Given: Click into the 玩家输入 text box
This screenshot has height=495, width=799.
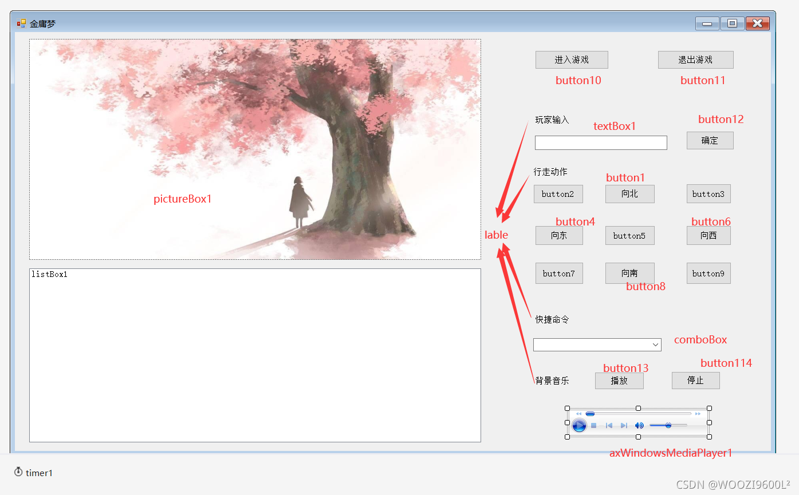Looking at the screenshot, I should click(x=601, y=142).
